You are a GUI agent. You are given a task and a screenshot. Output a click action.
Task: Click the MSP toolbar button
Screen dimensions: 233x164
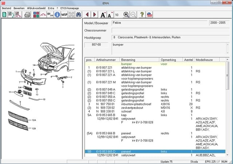click(64, 15)
